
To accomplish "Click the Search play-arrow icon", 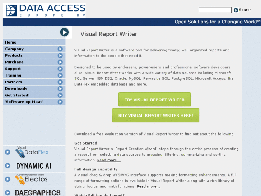I will click(x=236, y=10).
